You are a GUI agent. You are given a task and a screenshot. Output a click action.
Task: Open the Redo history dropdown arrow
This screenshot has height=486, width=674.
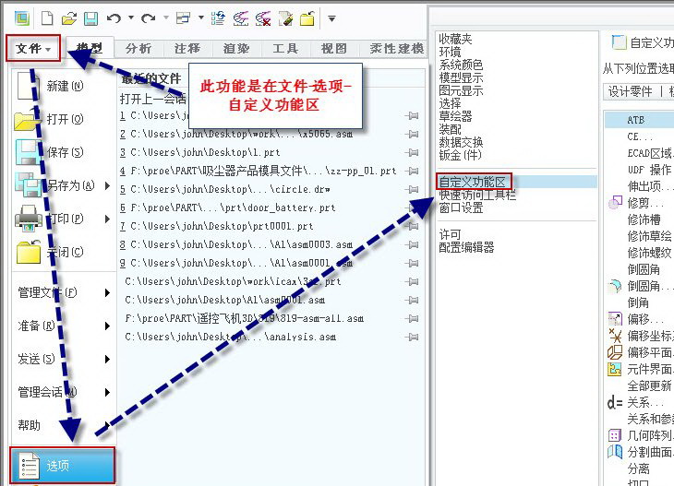tap(166, 18)
